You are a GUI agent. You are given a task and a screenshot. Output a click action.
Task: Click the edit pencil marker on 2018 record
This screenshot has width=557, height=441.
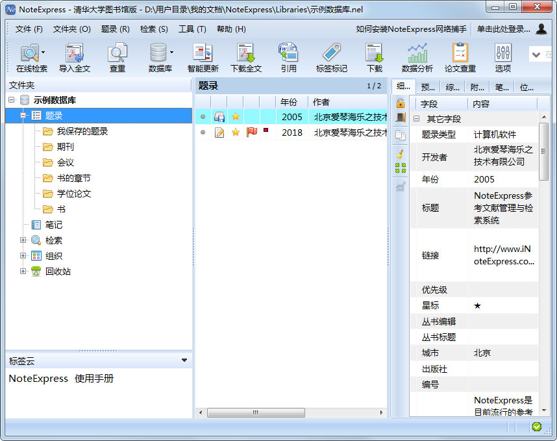coord(219,132)
